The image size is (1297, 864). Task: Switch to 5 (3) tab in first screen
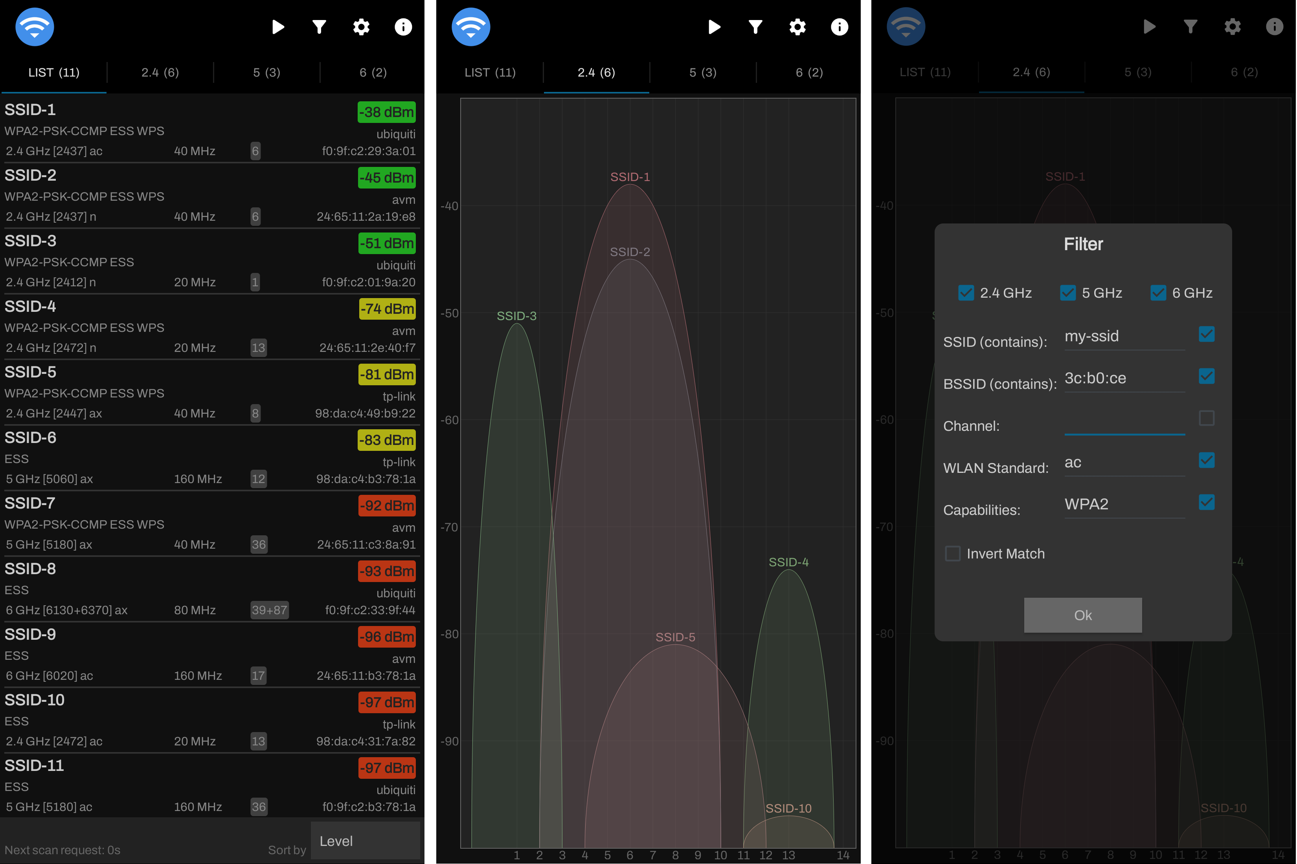[x=267, y=73]
